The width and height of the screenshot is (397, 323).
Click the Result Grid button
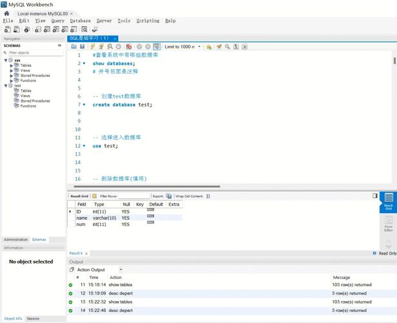click(x=79, y=196)
